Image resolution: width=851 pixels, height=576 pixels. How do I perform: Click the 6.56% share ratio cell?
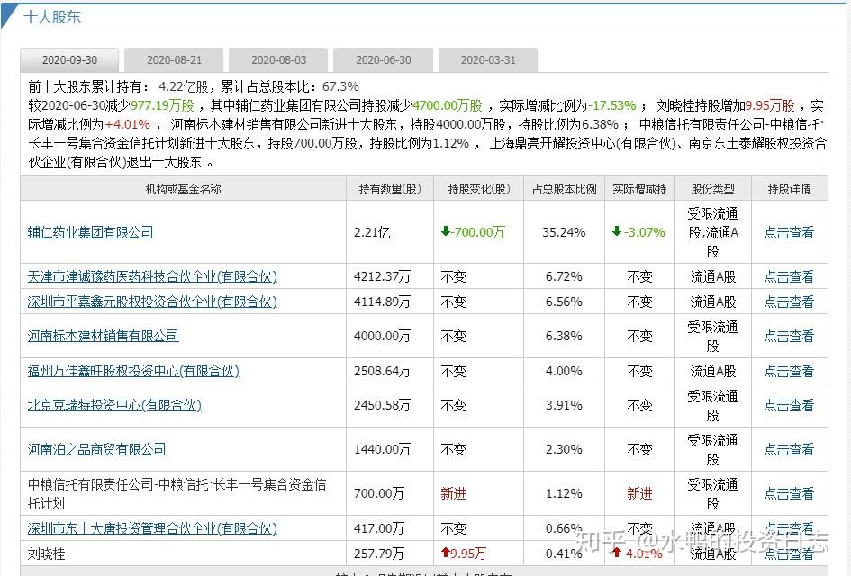tap(564, 301)
